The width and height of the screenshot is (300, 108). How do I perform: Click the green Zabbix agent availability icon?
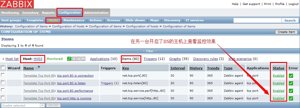tap(69, 59)
